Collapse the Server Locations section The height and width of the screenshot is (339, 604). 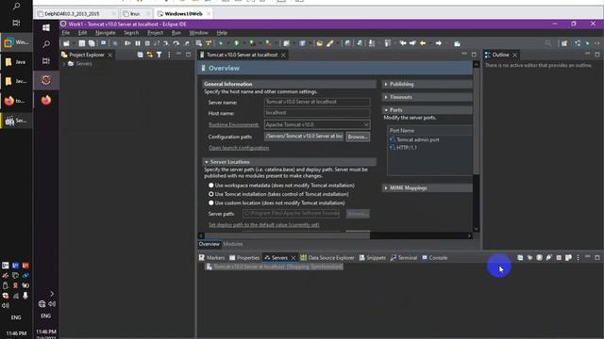click(x=207, y=162)
